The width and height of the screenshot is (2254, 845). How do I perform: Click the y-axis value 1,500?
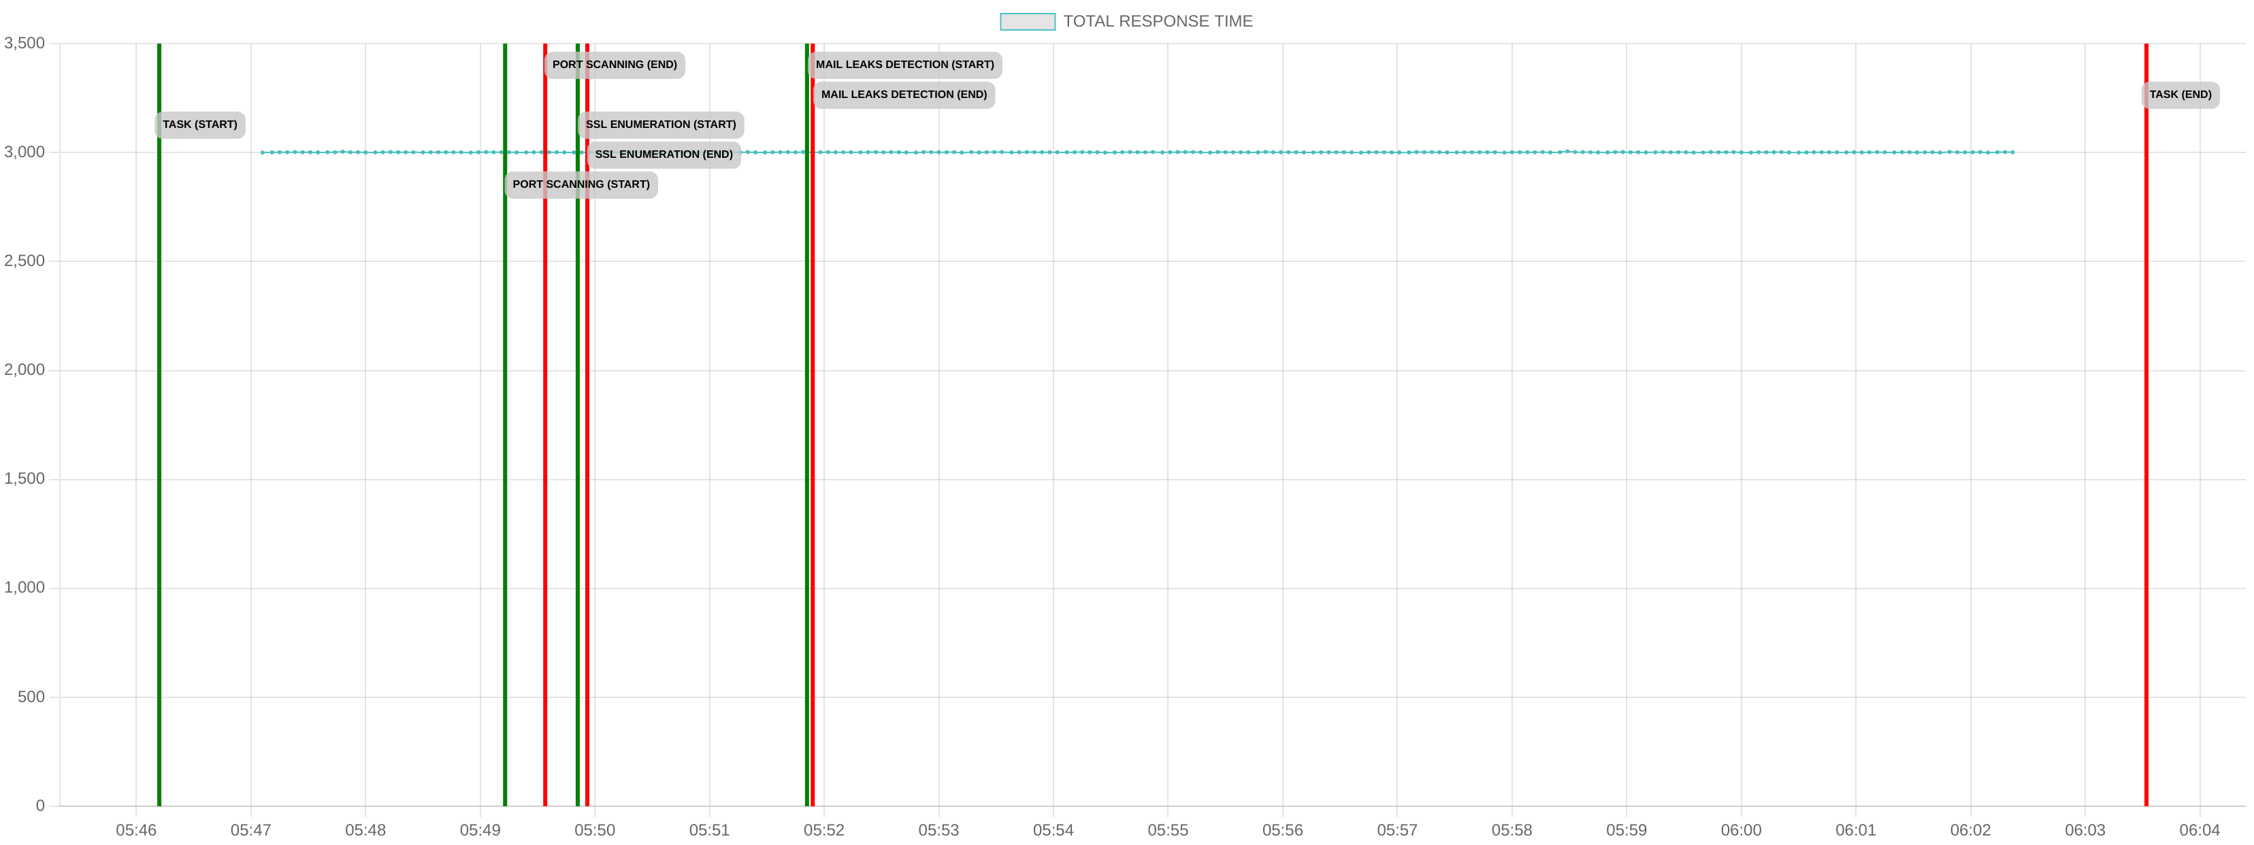pos(24,478)
